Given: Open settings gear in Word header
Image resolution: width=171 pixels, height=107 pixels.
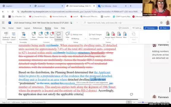Looking at the screenshot, I should [161, 23].
